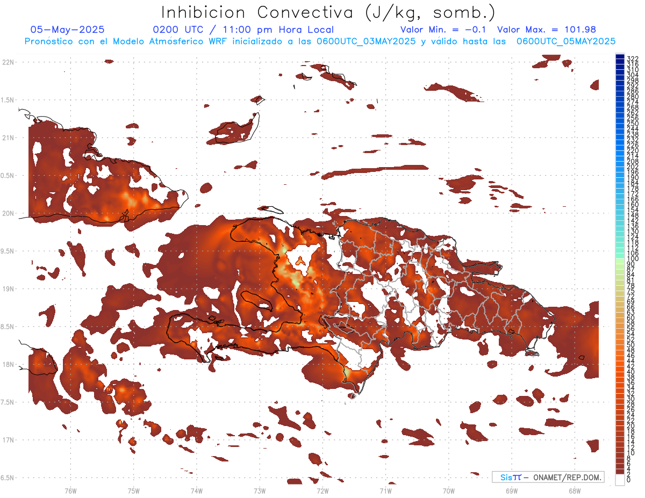Click the "0600UTC_05MAY2025" valid-until timestamp
Screen dimensions: 645x498
coord(565,41)
